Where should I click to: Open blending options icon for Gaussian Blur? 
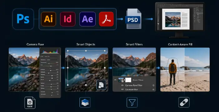[154, 90]
